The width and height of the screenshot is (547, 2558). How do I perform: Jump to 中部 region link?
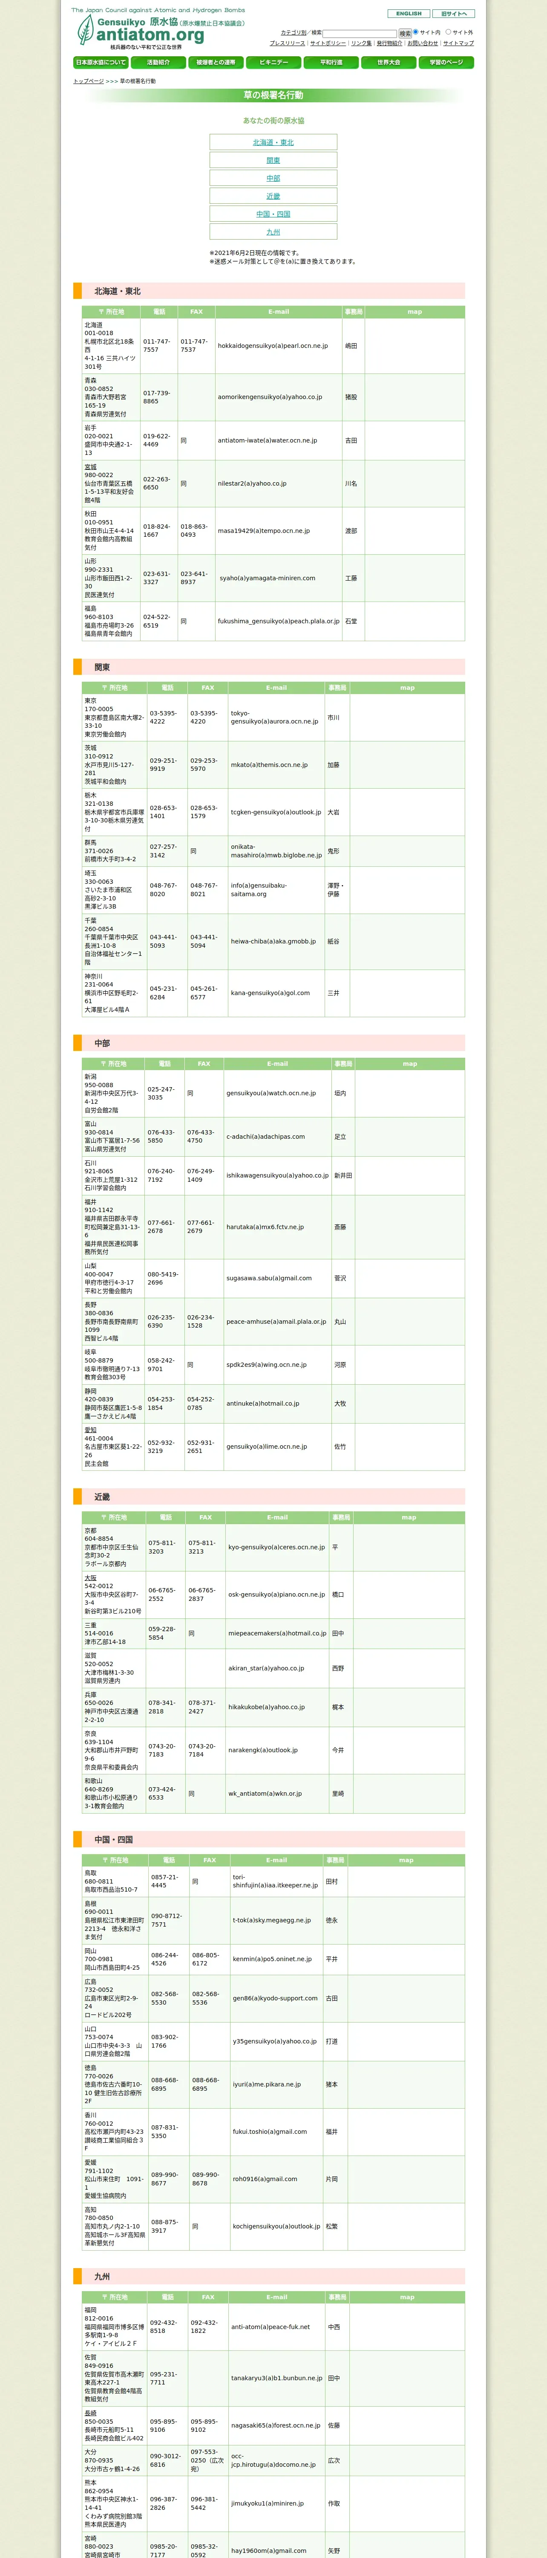tap(273, 178)
